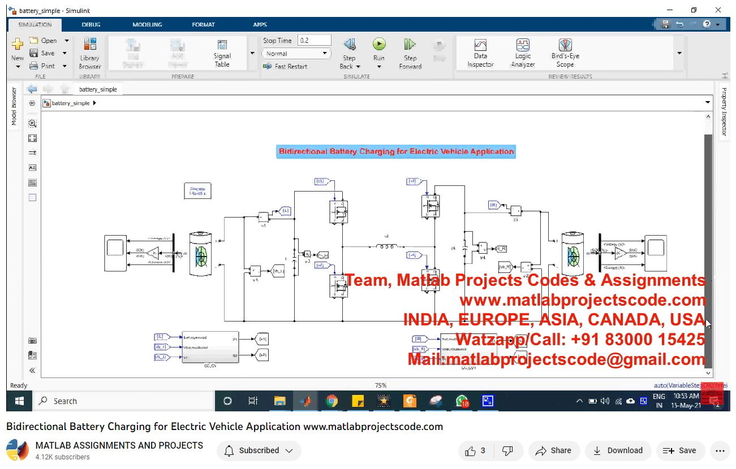Expand the Run button dropdown arrow

379,67
